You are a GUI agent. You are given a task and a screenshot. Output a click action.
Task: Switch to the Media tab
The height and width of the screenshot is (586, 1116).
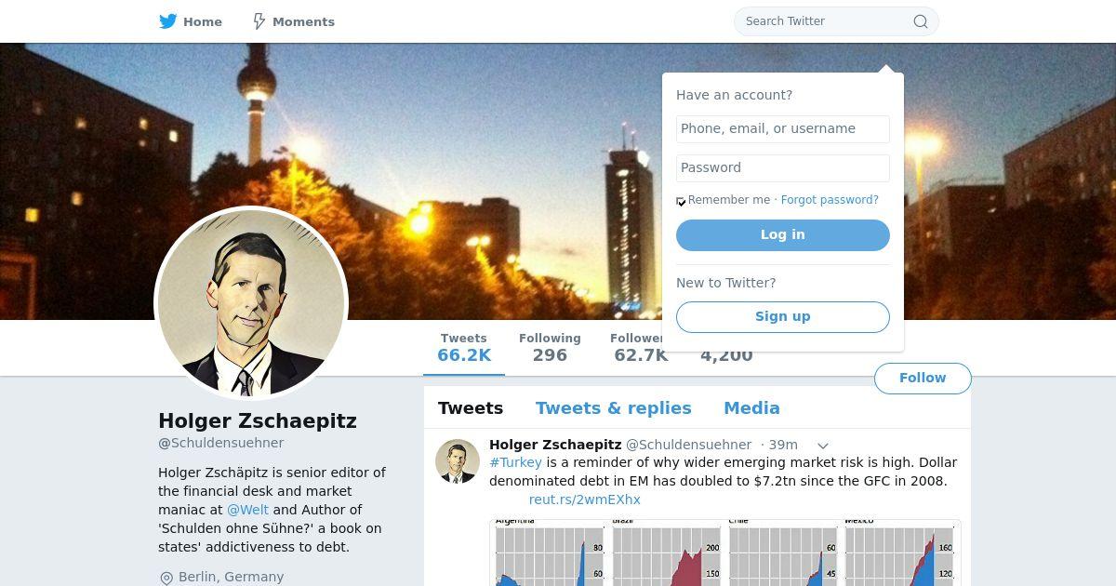pyautogui.click(x=751, y=407)
